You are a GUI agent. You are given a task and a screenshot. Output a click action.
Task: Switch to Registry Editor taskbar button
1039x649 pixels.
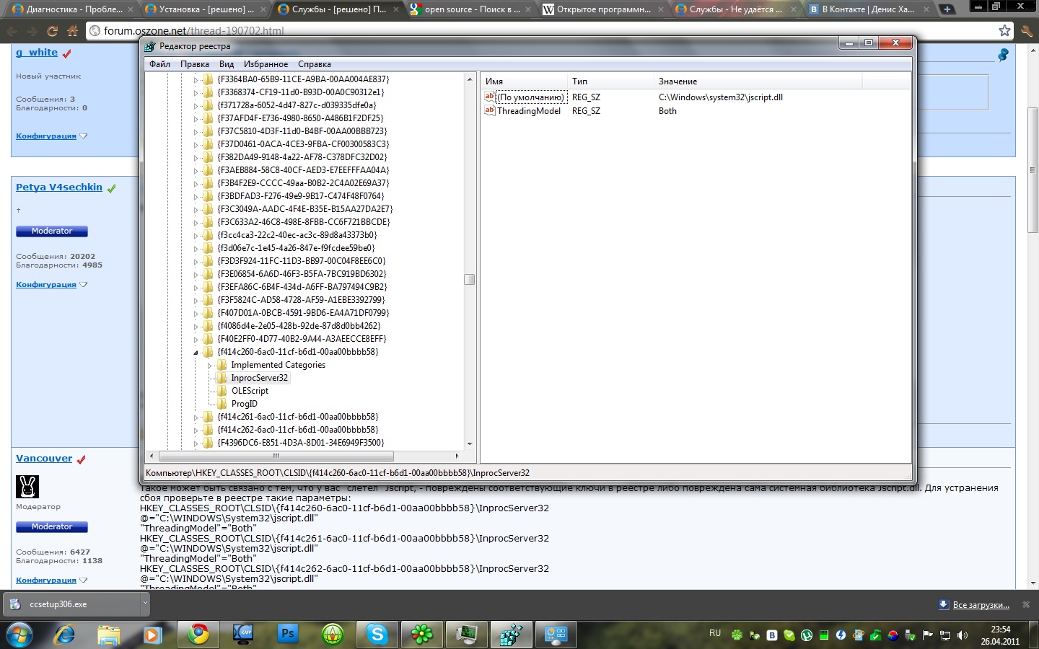click(512, 635)
